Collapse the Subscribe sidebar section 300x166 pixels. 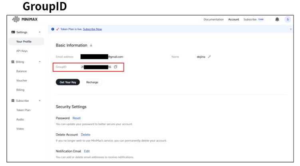pyautogui.click(x=40, y=101)
